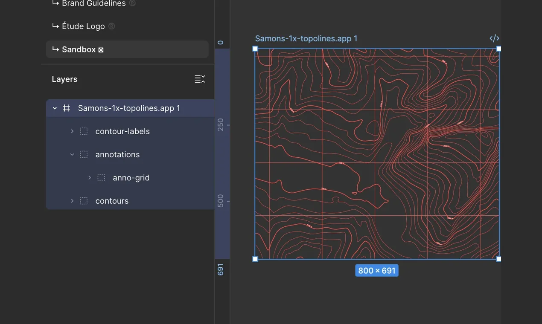Click the arrow icon before Étude Logo
The width and height of the screenshot is (542, 324).
(x=55, y=26)
